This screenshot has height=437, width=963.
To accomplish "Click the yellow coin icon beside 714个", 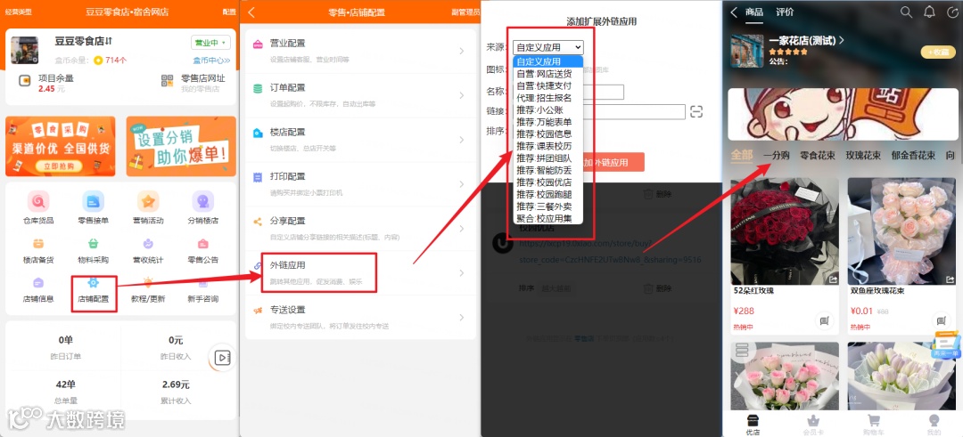I will 98,60.
